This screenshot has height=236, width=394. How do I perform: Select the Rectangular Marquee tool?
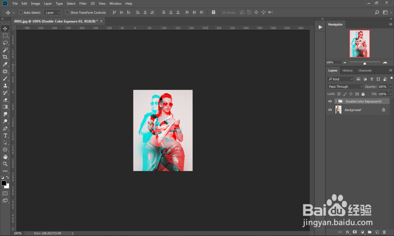[5, 36]
